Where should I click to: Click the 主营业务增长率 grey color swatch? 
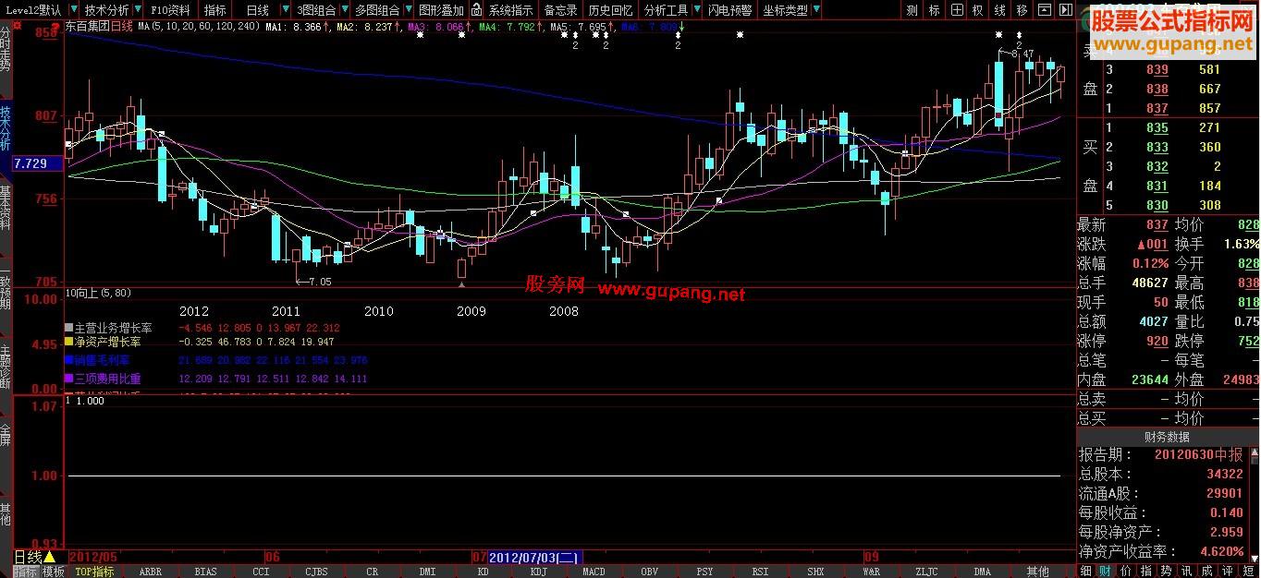(68, 328)
